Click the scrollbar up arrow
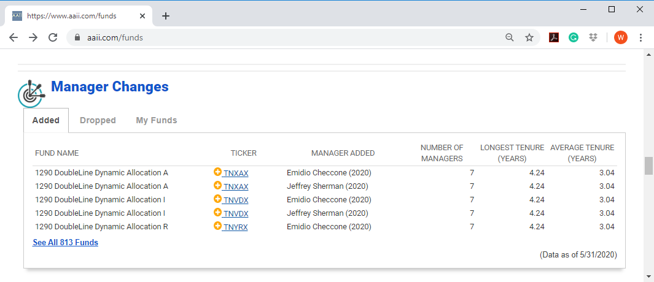The image size is (654, 282). [x=648, y=55]
